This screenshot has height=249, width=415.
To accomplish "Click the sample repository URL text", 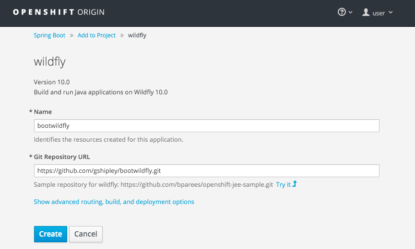I will 197,185.
